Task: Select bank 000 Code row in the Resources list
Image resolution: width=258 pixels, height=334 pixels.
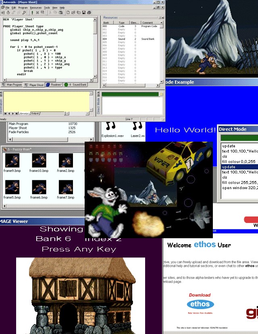Action: pyautogui.click(x=131, y=26)
